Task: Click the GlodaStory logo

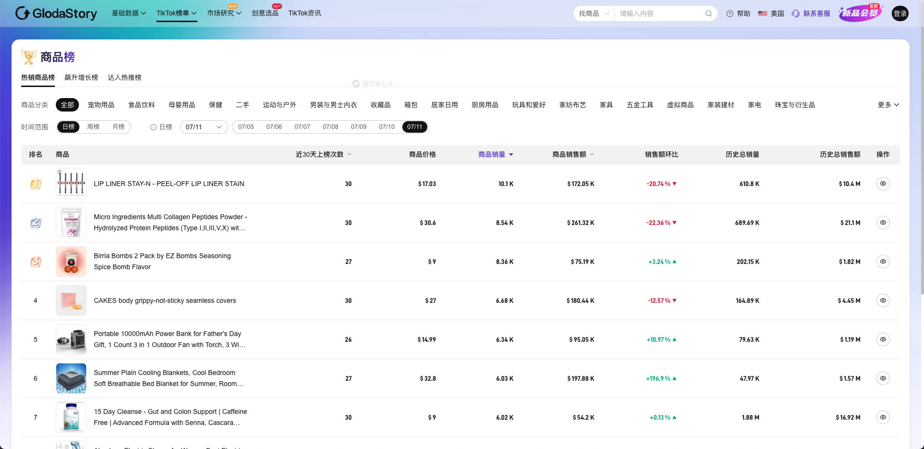Action: pyautogui.click(x=55, y=13)
